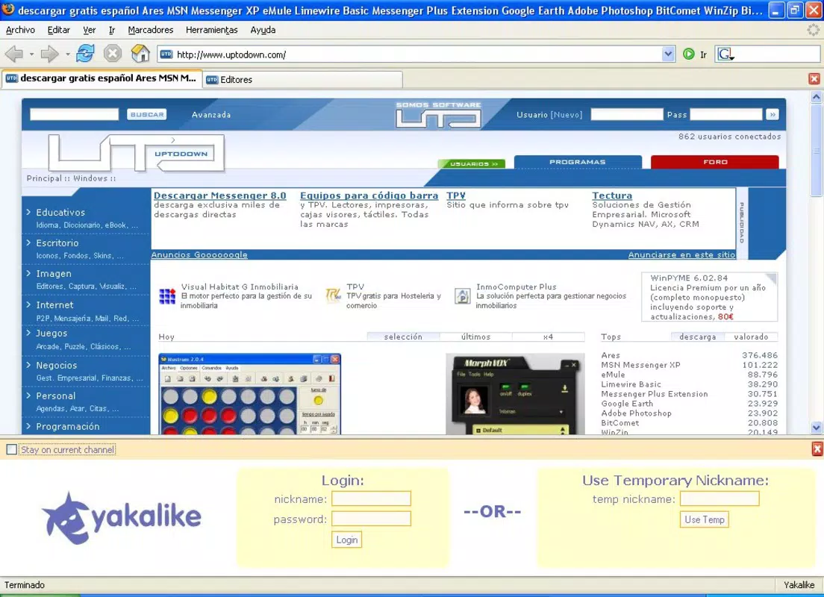
Task: Go back with the browser Back arrow
Action: (14, 54)
